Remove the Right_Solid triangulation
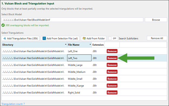This screenshot has height=106, width=169. pyautogui.click(x=112, y=92)
